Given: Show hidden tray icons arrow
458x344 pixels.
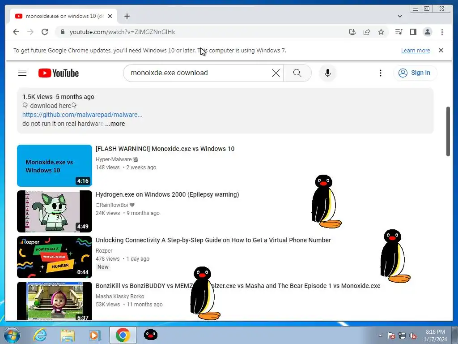Looking at the screenshot, I should [380, 335].
